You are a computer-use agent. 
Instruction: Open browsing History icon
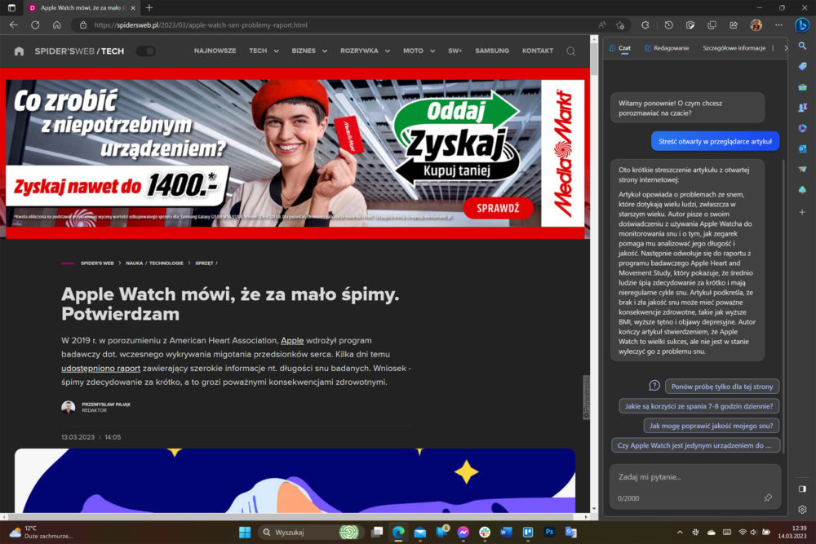click(x=669, y=25)
